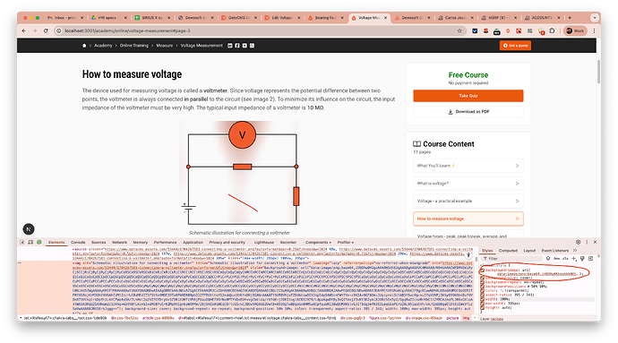Open the Computed tab in styles pane
618x343 pixels.
pos(508,251)
